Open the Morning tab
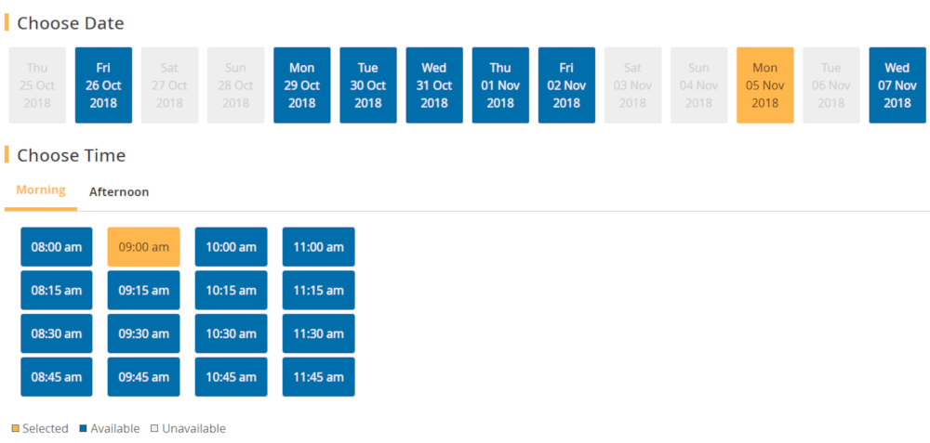The height and width of the screenshot is (443, 930). pos(41,190)
